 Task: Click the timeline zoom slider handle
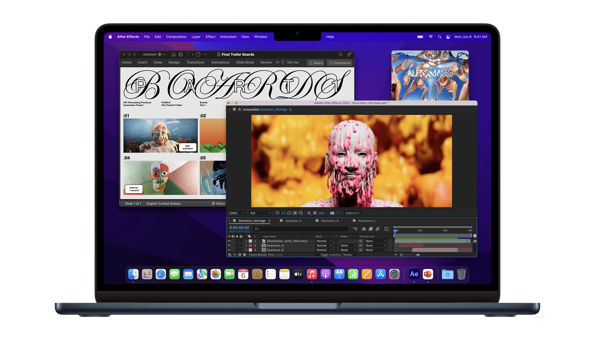coord(401,255)
